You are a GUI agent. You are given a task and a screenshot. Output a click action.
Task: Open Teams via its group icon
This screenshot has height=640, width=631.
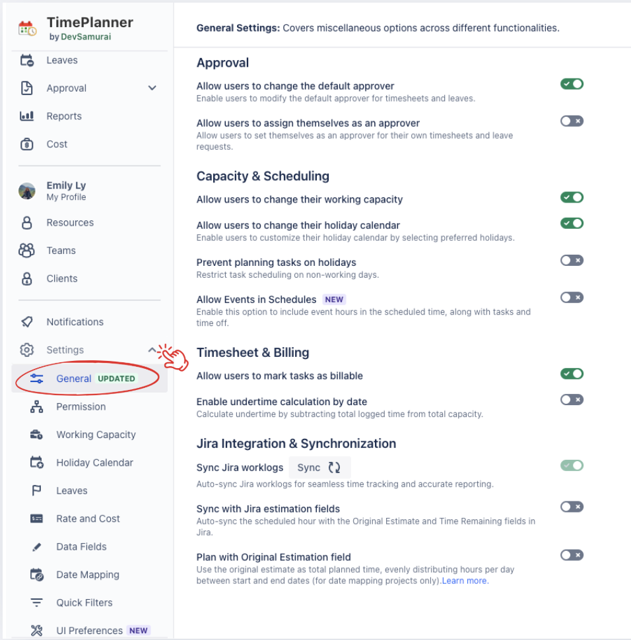pos(26,251)
